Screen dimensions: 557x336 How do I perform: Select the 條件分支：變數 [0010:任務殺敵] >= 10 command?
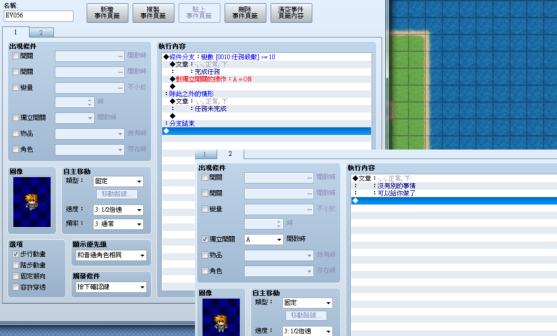(267, 57)
